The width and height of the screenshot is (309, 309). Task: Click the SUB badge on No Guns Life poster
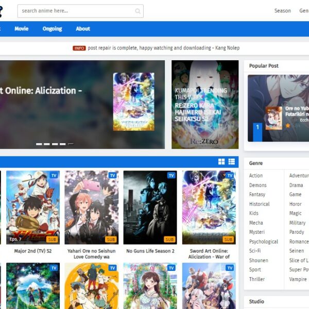pyautogui.click(x=169, y=239)
